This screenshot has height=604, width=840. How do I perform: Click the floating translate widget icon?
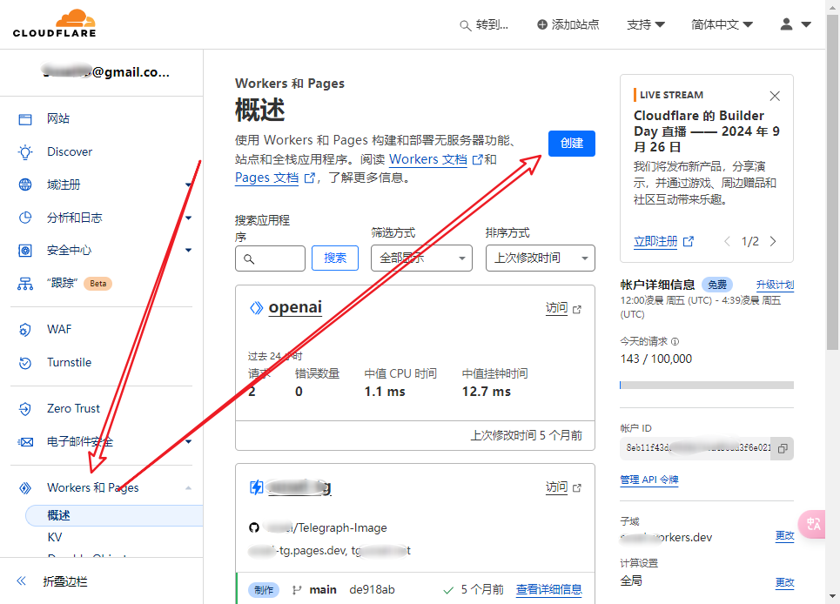(x=814, y=523)
